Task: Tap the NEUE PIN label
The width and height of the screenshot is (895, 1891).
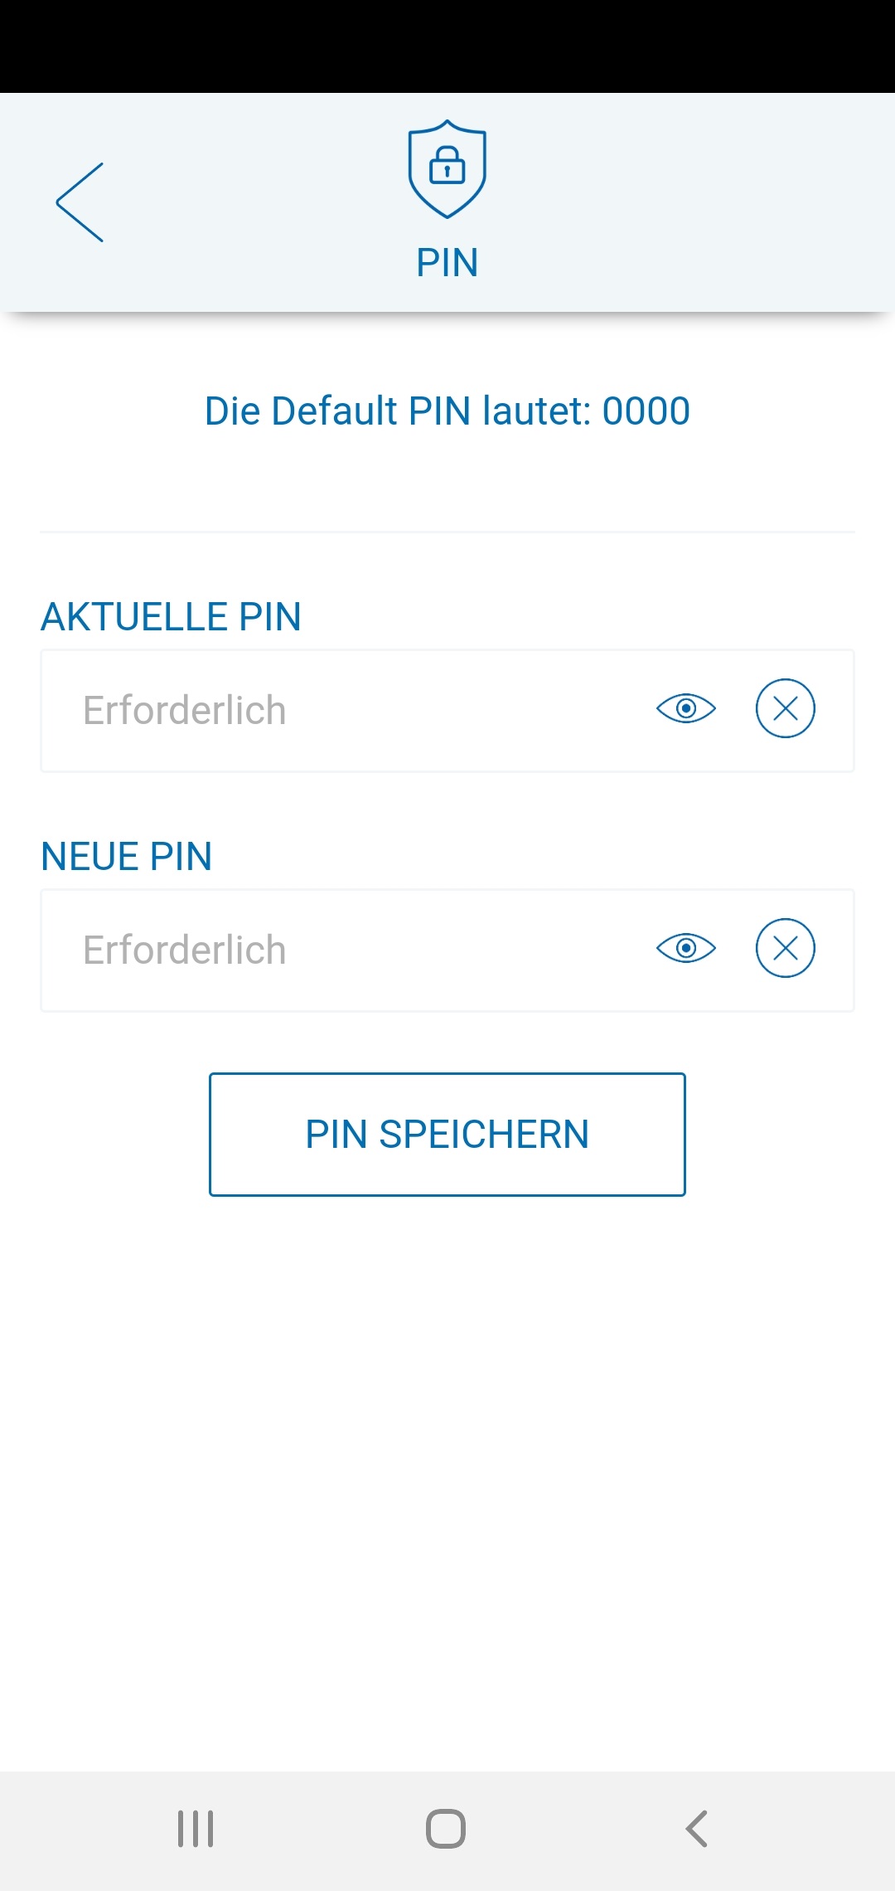Action: [127, 857]
